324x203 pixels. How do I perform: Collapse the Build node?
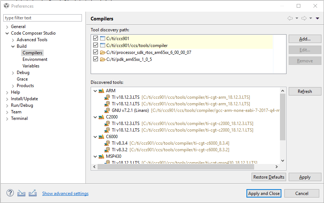13,46
